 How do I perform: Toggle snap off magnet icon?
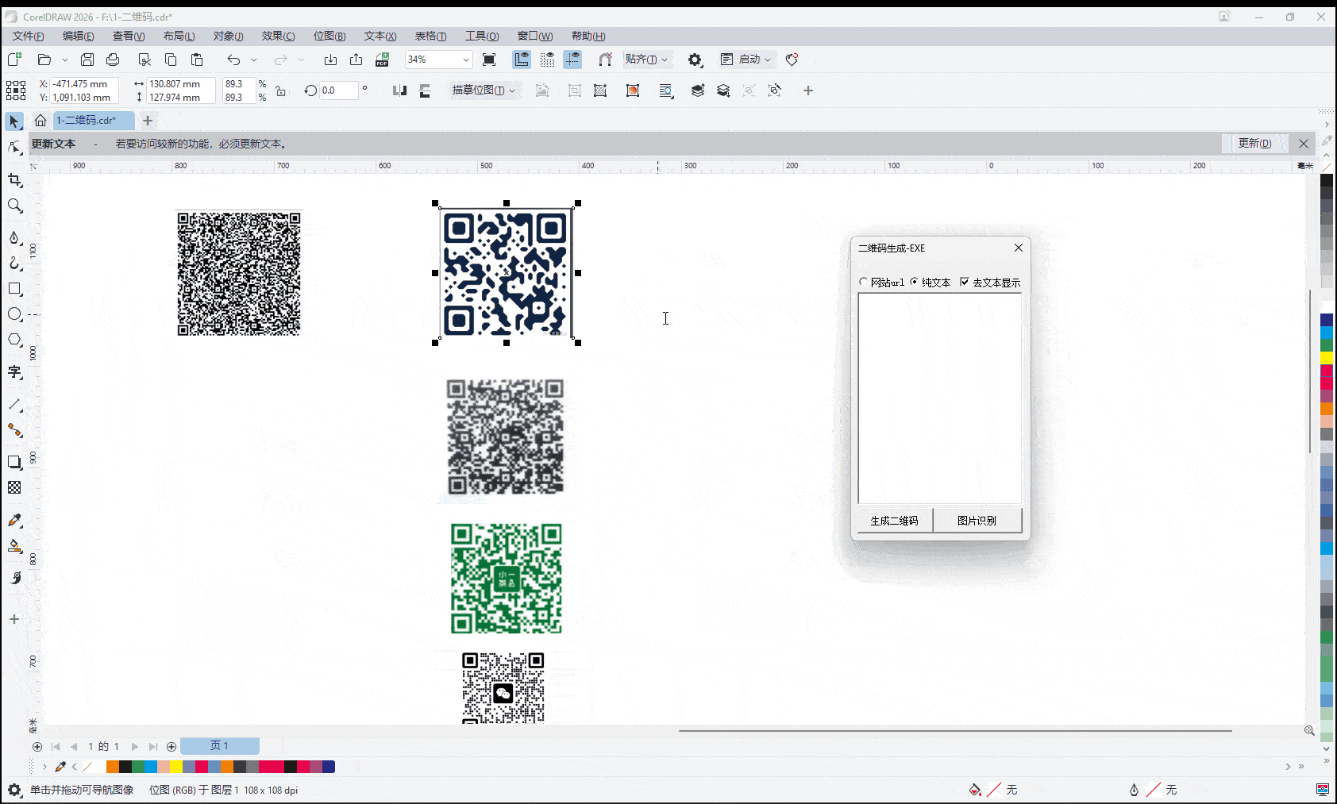[605, 60]
